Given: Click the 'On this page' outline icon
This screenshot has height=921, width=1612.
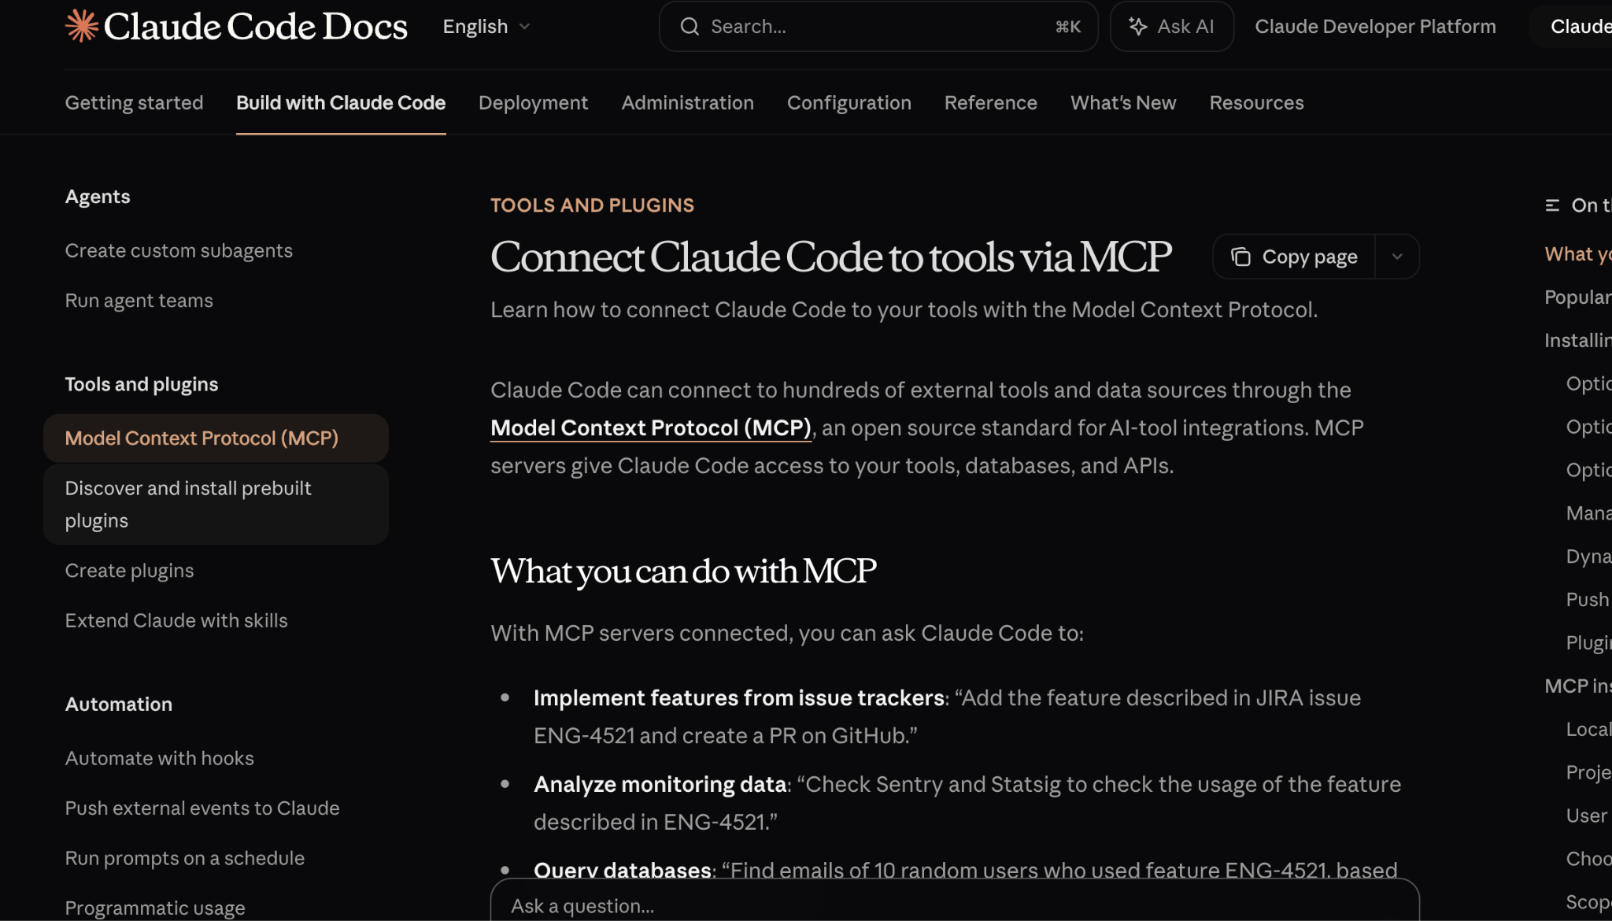Looking at the screenshot, I should click(x=1551, y=205).
